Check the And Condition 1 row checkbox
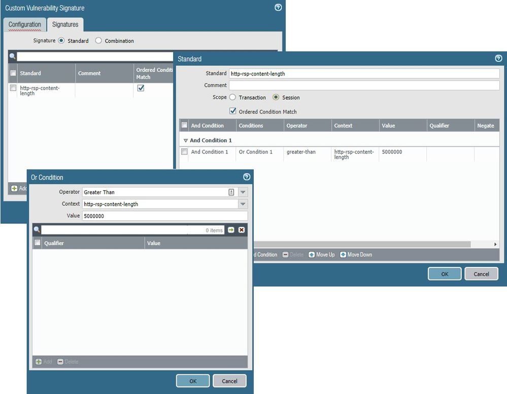Viewport: 507px width, 394px height. [x=184, y=151]
